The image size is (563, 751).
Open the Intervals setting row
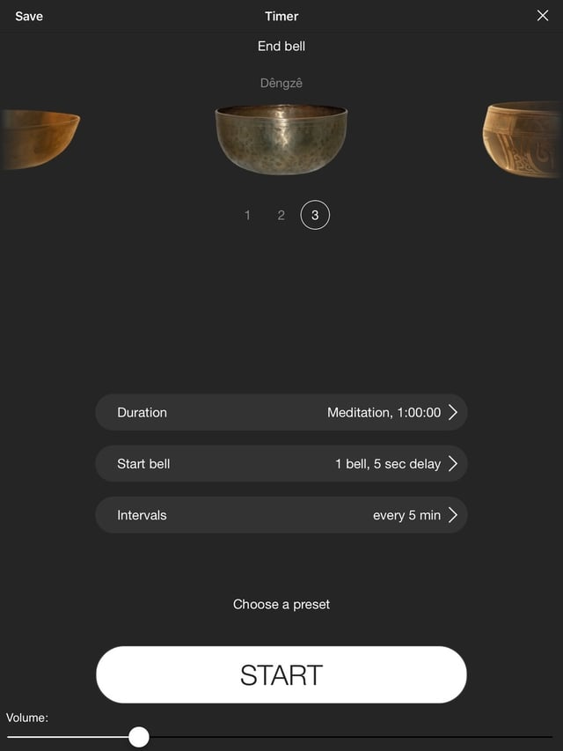point(281,515)
